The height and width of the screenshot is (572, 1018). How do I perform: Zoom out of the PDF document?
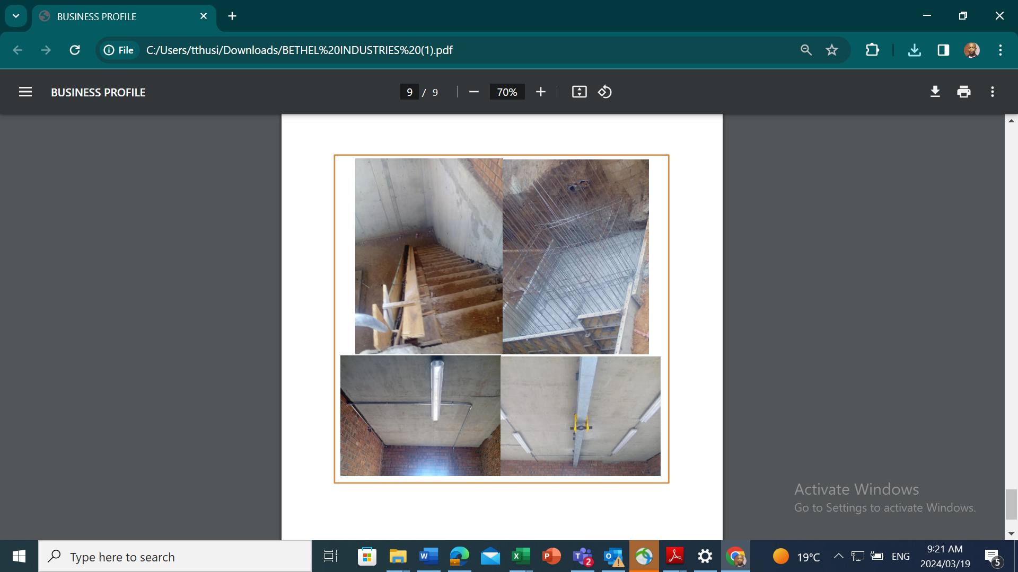pyautogui.click(x=473, y=92)
